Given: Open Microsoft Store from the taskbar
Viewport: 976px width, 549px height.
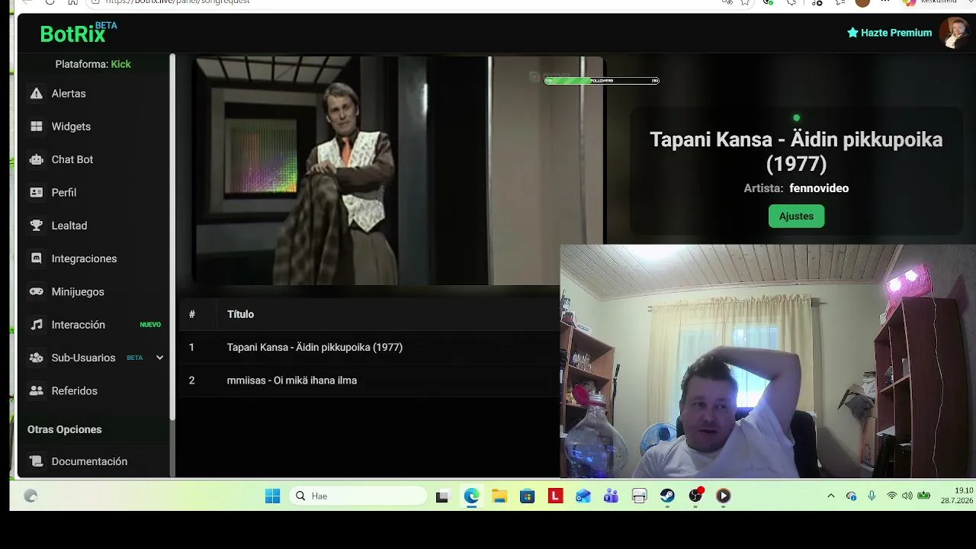Looking at the screenshot, I should 527,496.
